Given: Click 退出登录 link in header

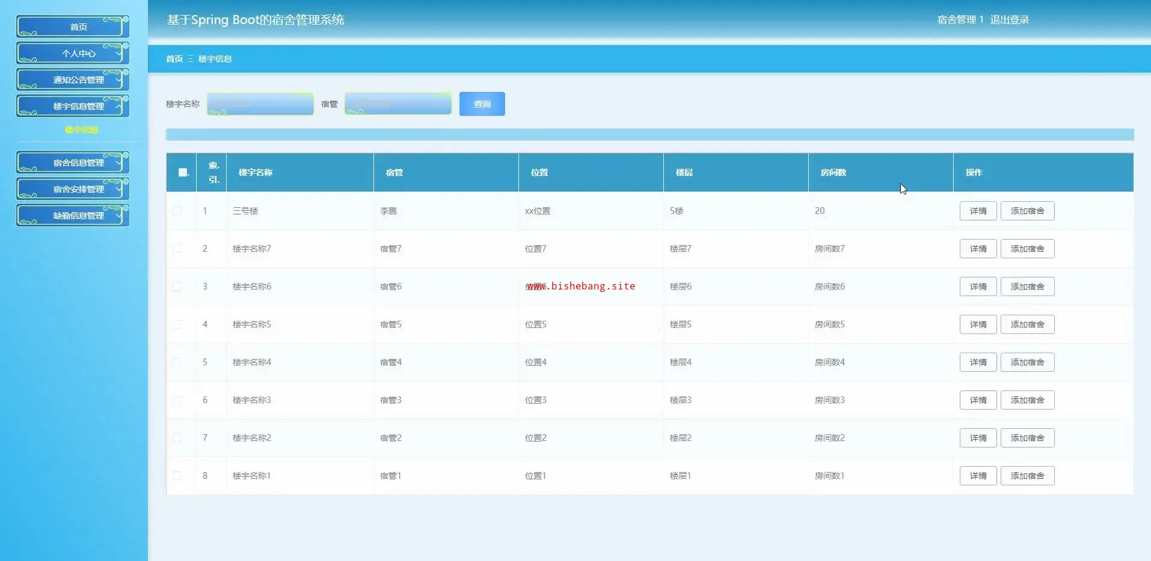Looking at the screenshot, I should click(1009, 20).
